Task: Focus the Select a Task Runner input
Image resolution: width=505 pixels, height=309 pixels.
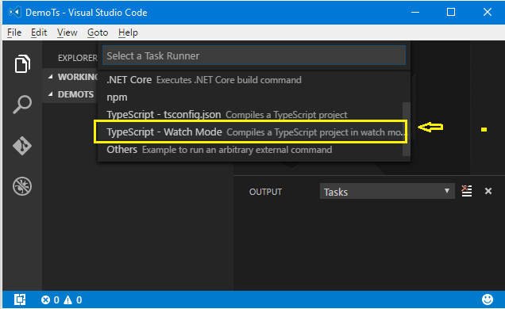Action: (x=254, y=55)
